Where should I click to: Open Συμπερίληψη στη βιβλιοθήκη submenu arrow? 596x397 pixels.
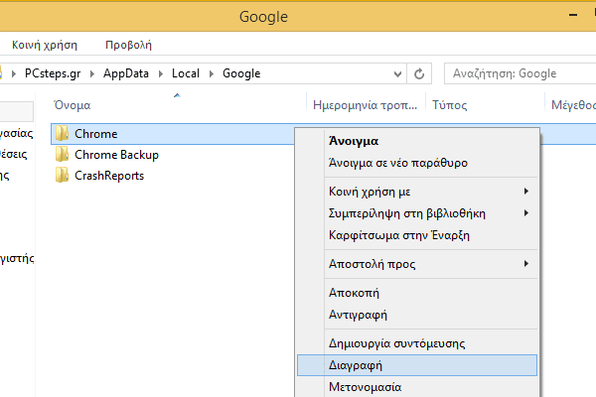[x=526, y=213]
